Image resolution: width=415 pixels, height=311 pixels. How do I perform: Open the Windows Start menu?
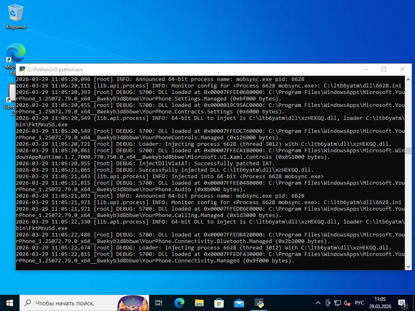(10, 303)
